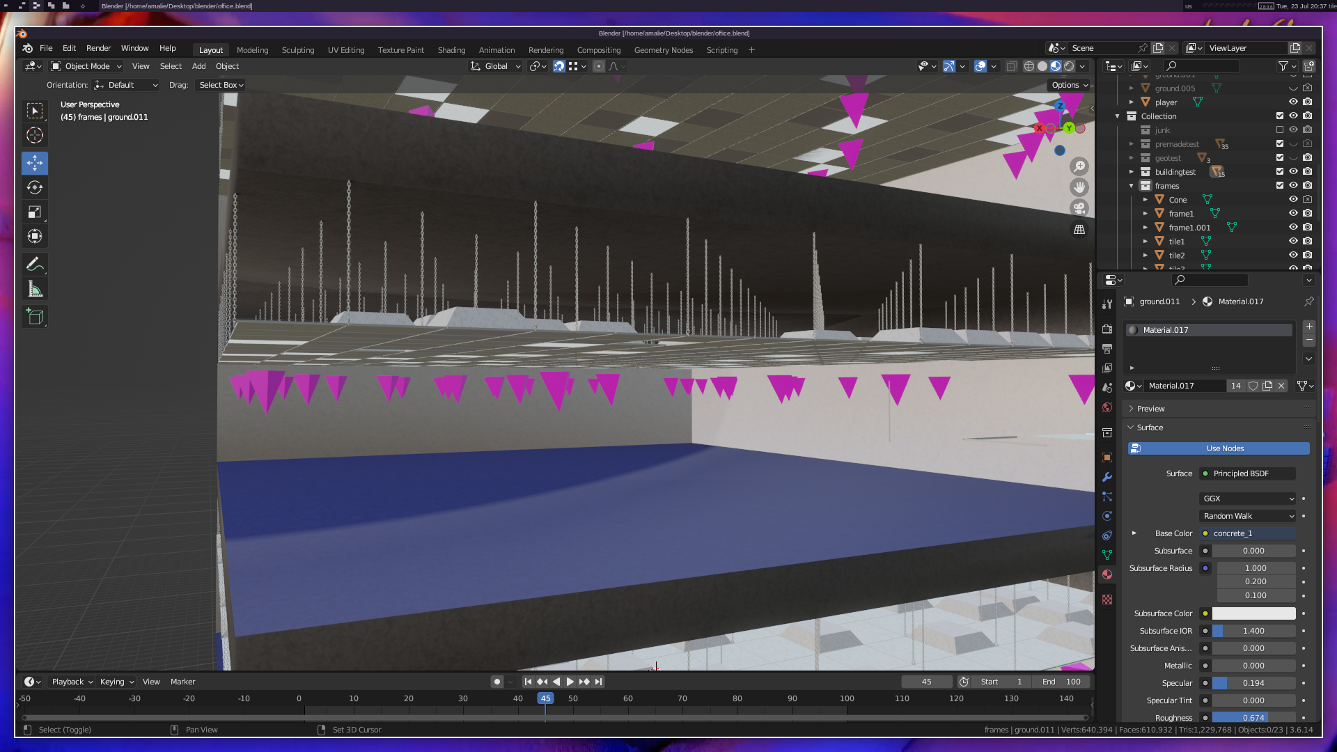
Task: Select the Rotate tool in toolbar
Action: [x=35, y=187]
